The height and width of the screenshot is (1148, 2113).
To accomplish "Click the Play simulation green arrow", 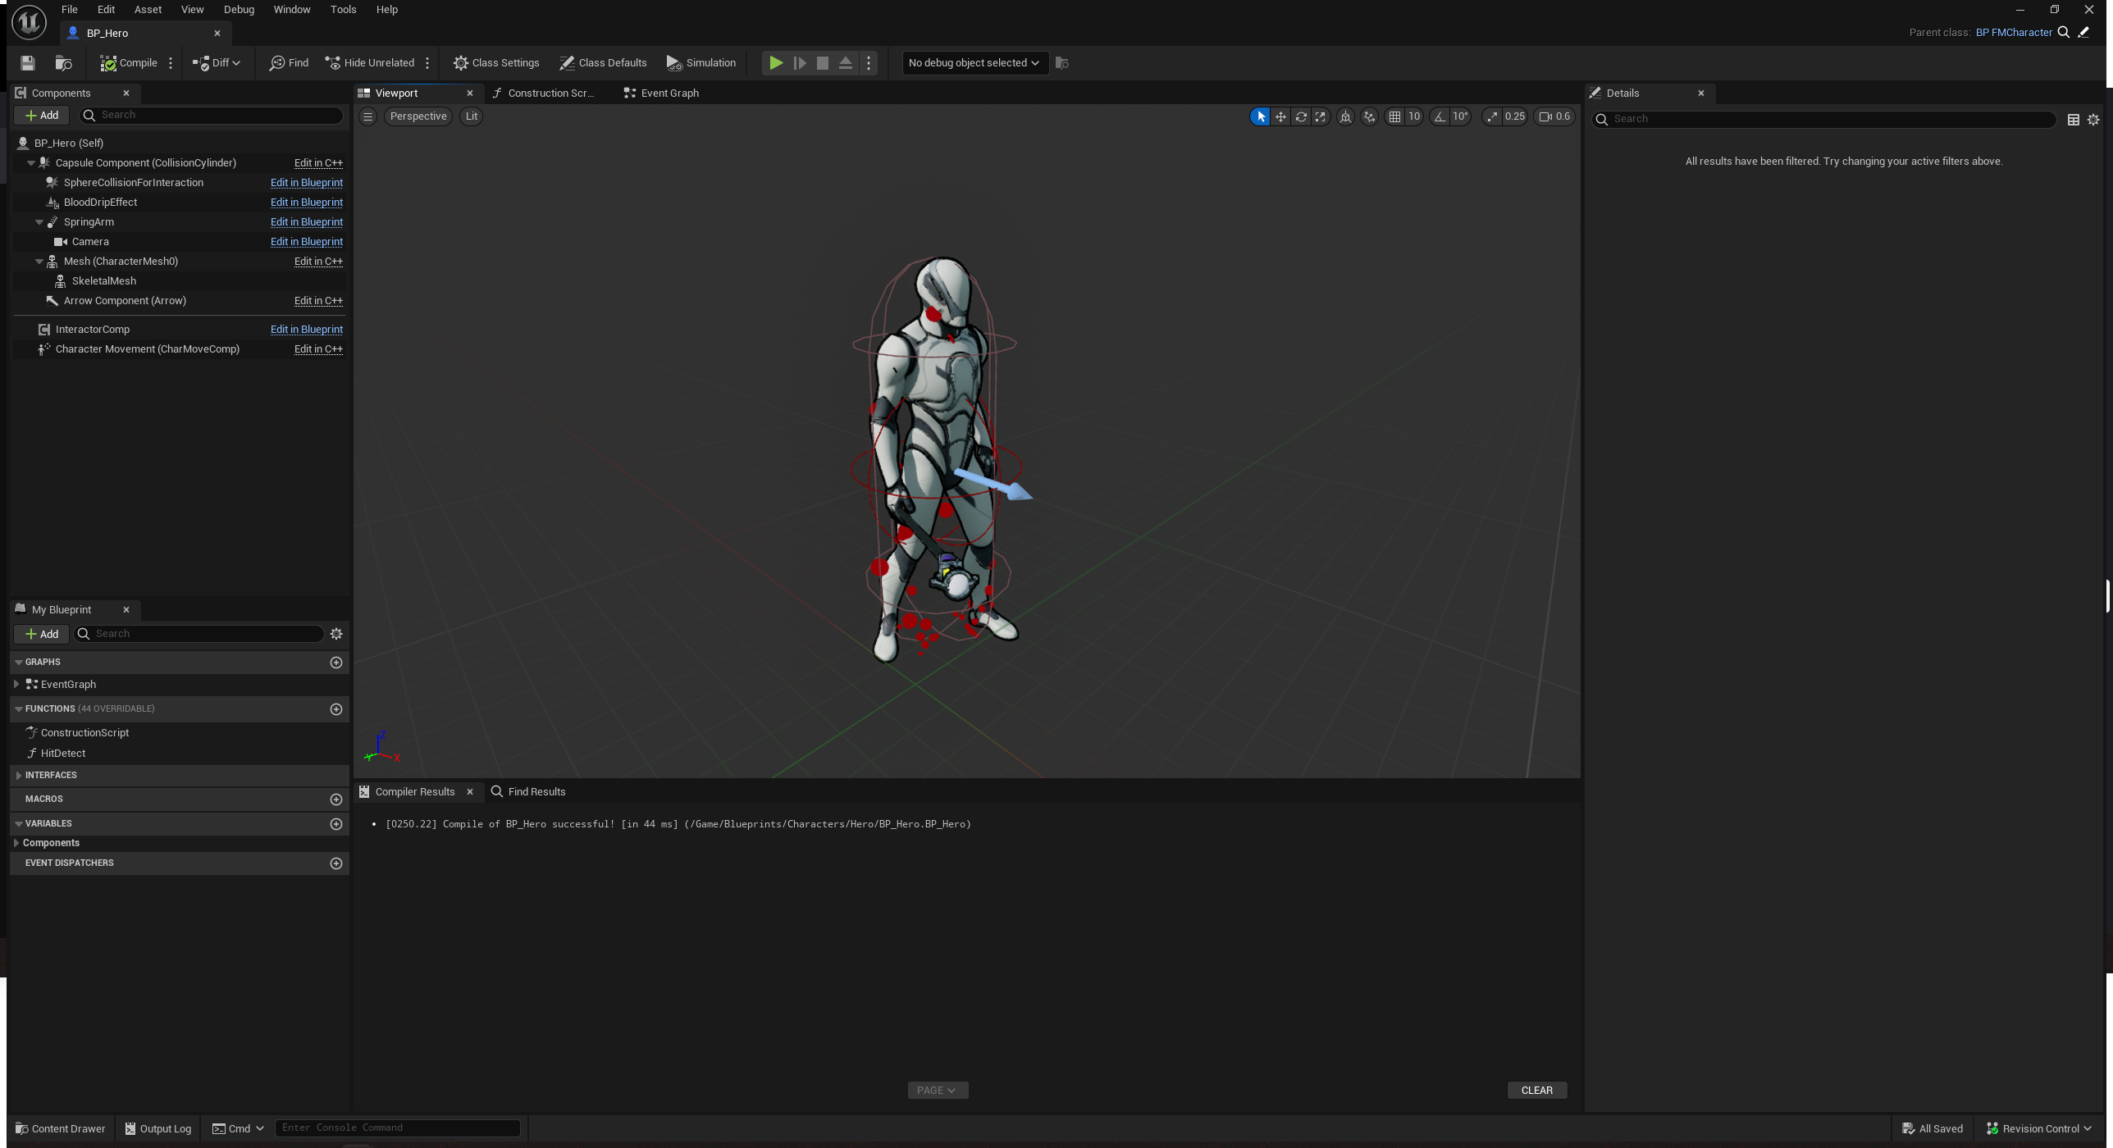I will [775, 63].
